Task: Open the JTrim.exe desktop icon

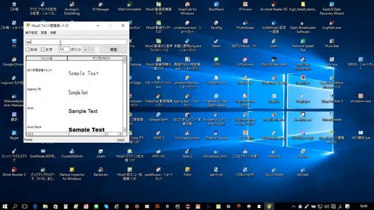Action: click(x=245, y=7)
